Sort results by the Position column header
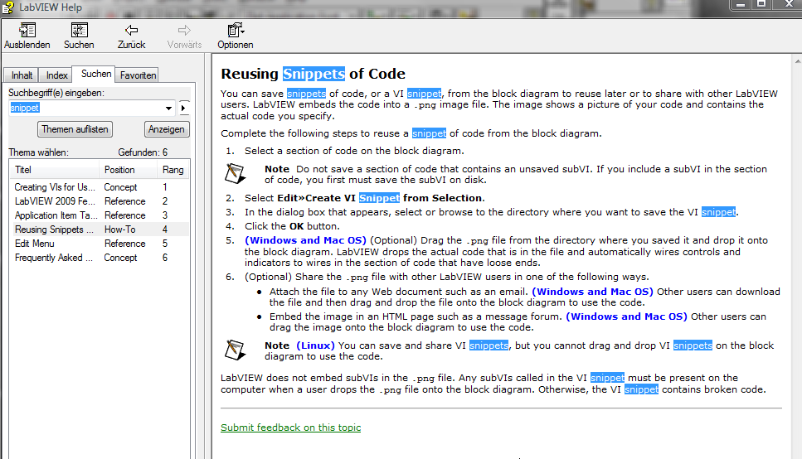Image resolution: width=802 pixels, height=459 pixels. [128, 170]
